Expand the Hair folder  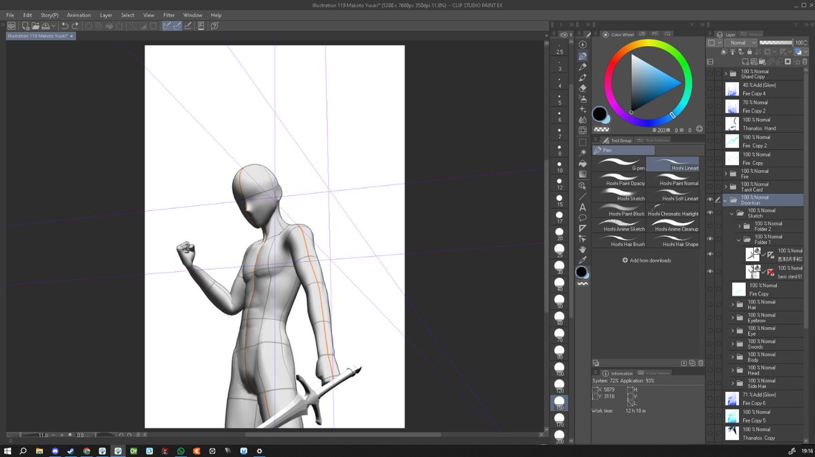point(732,304)
